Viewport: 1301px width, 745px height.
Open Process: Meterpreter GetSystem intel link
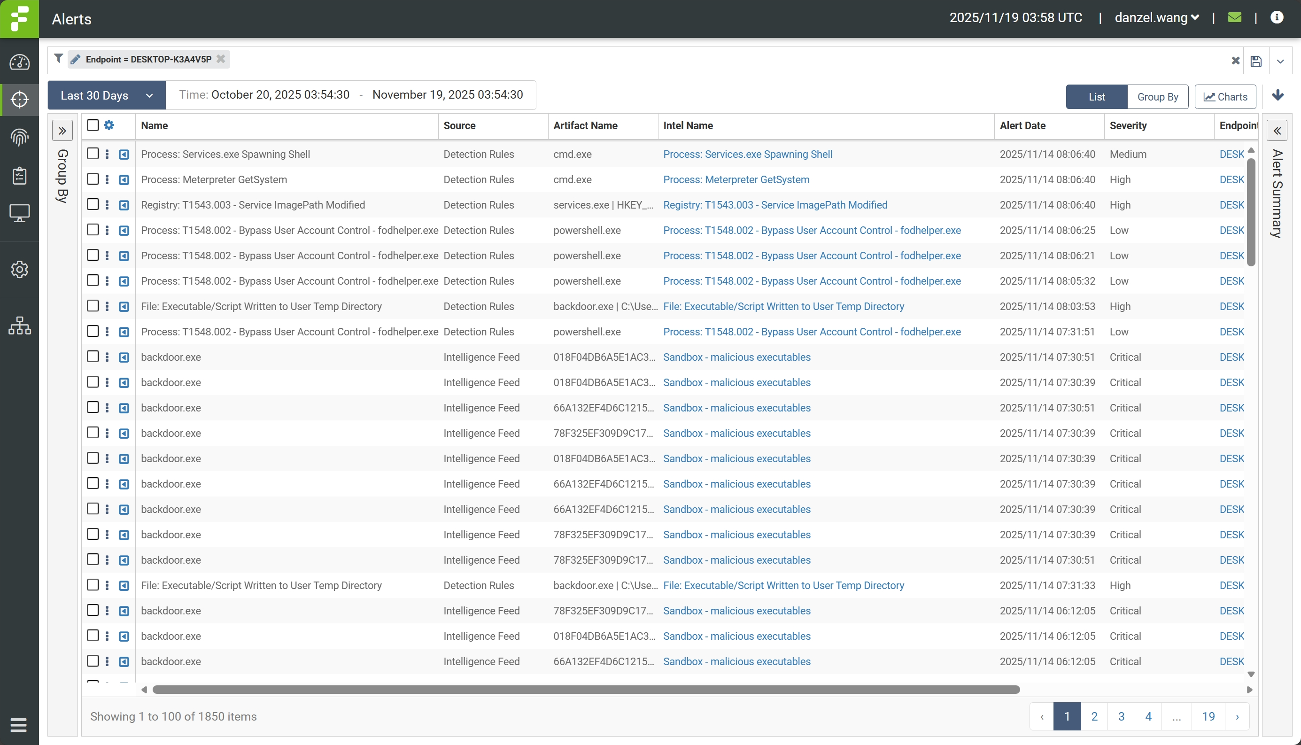pyautogui.click(x=736, y=179)
